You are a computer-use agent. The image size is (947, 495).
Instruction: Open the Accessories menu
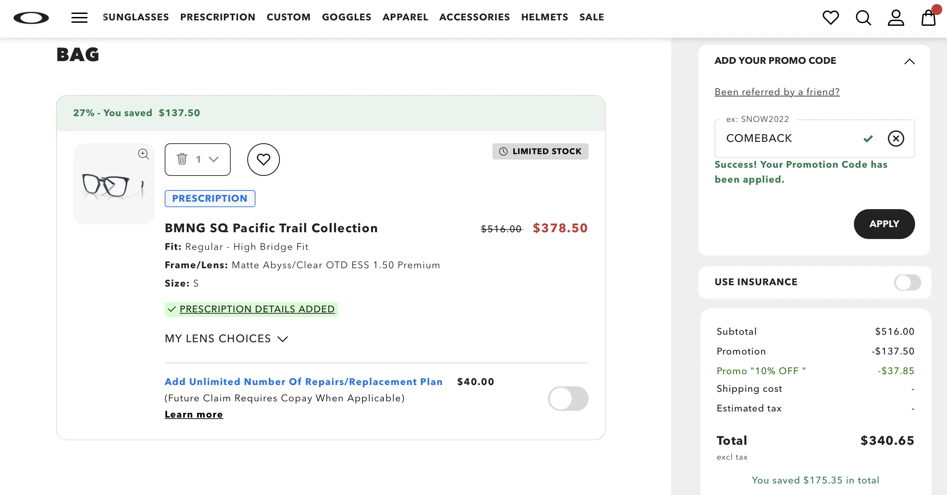point(475,17)
